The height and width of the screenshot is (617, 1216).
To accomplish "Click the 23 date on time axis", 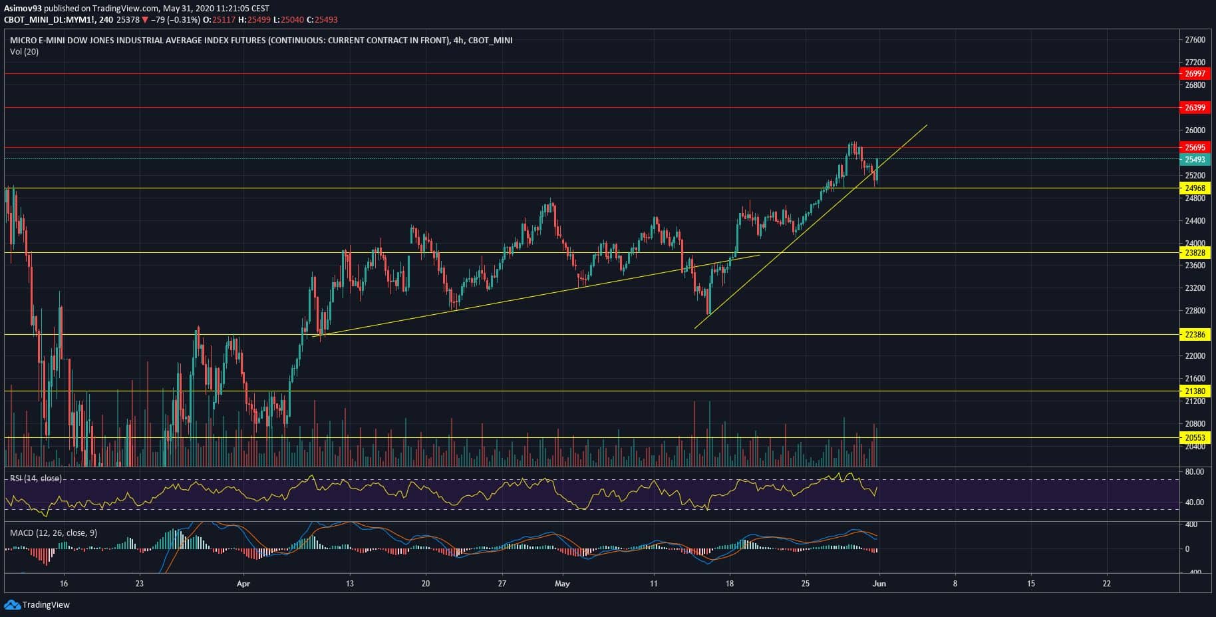I will [x=139, y=584].
